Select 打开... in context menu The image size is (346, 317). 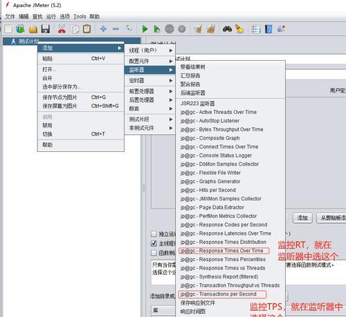pyautogui.click(x=81, y=69)
